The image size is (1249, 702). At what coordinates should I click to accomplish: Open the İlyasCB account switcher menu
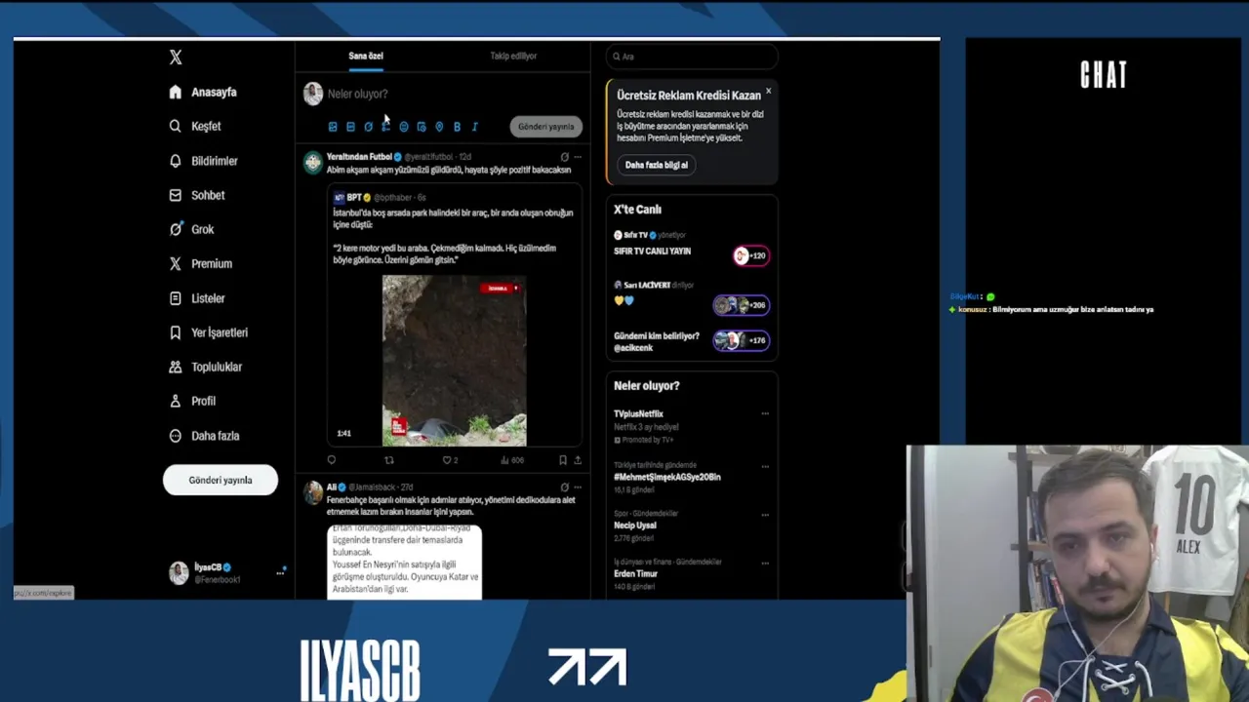pyautogui.click(x=226, y=573)
